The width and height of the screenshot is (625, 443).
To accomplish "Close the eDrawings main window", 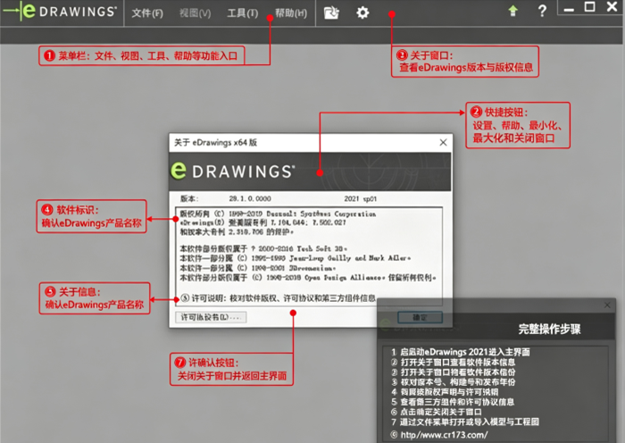I will tap(612, 7).
